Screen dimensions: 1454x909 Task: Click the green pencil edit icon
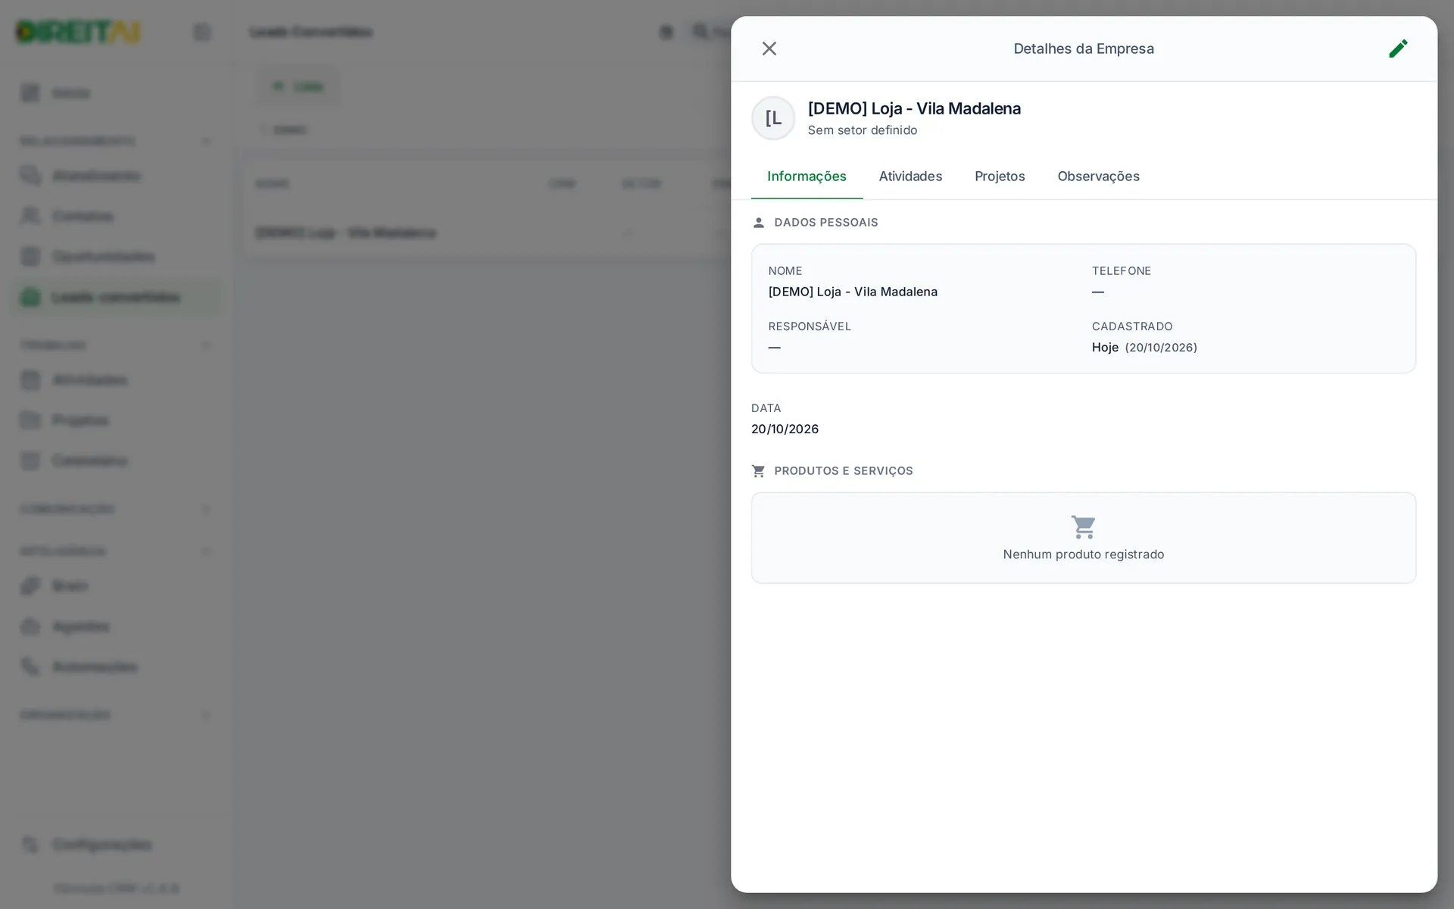pos(1398,48)
